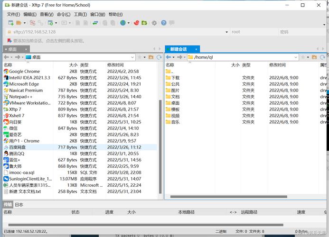The width and height of the screenshot is (329, 237).
Task: Select IntelliJ IDEA 2021.3.3 shortcut row
Action: click(x=80, y=78)
